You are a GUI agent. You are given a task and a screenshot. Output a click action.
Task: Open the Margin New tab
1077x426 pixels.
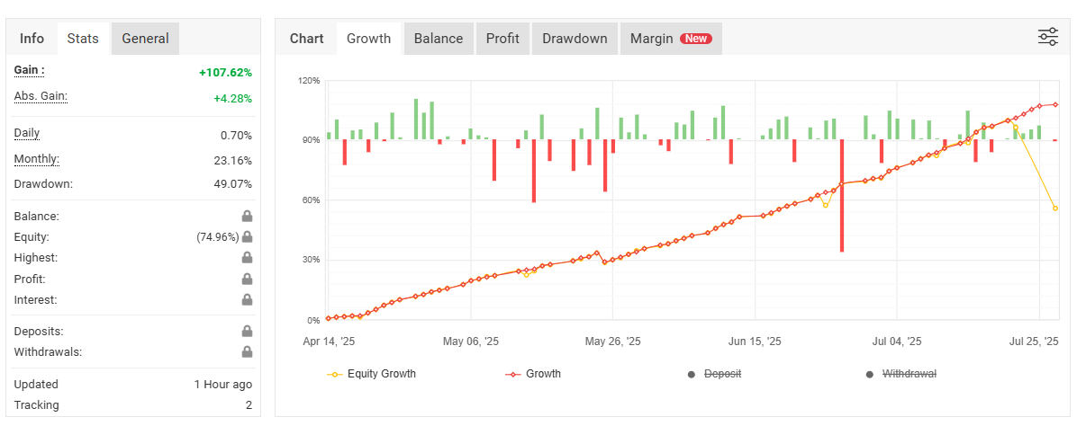tap(670, 39)
